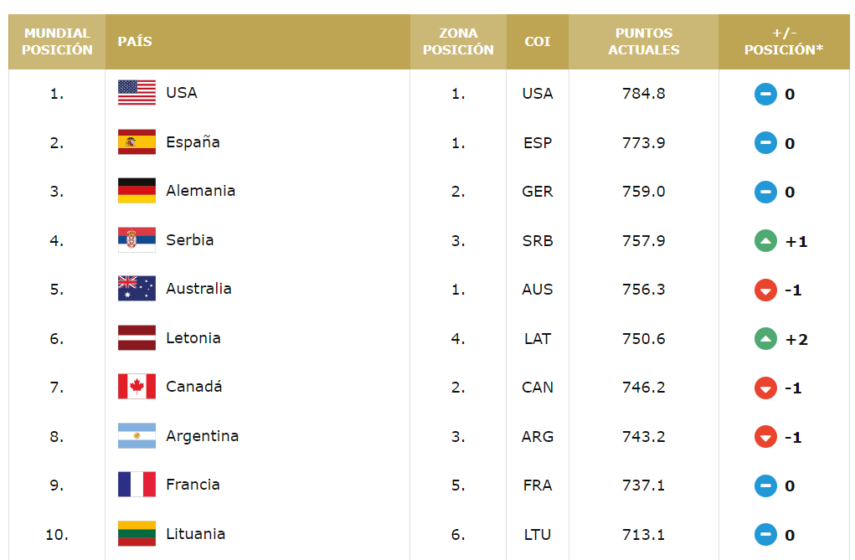Click the +/- Posición column header
The image size is (855, 560).
coord(783,42)
